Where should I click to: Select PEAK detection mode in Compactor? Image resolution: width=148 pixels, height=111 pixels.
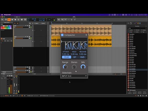click(67, 57)
